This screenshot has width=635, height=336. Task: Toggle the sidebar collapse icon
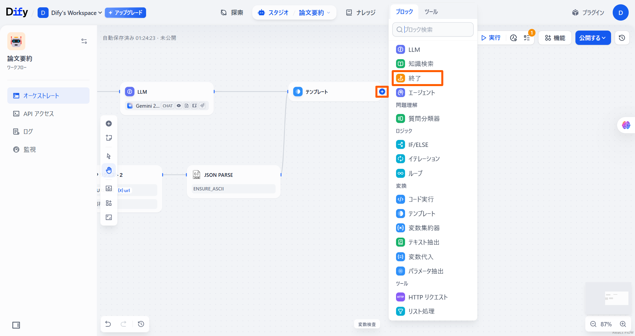16,325
